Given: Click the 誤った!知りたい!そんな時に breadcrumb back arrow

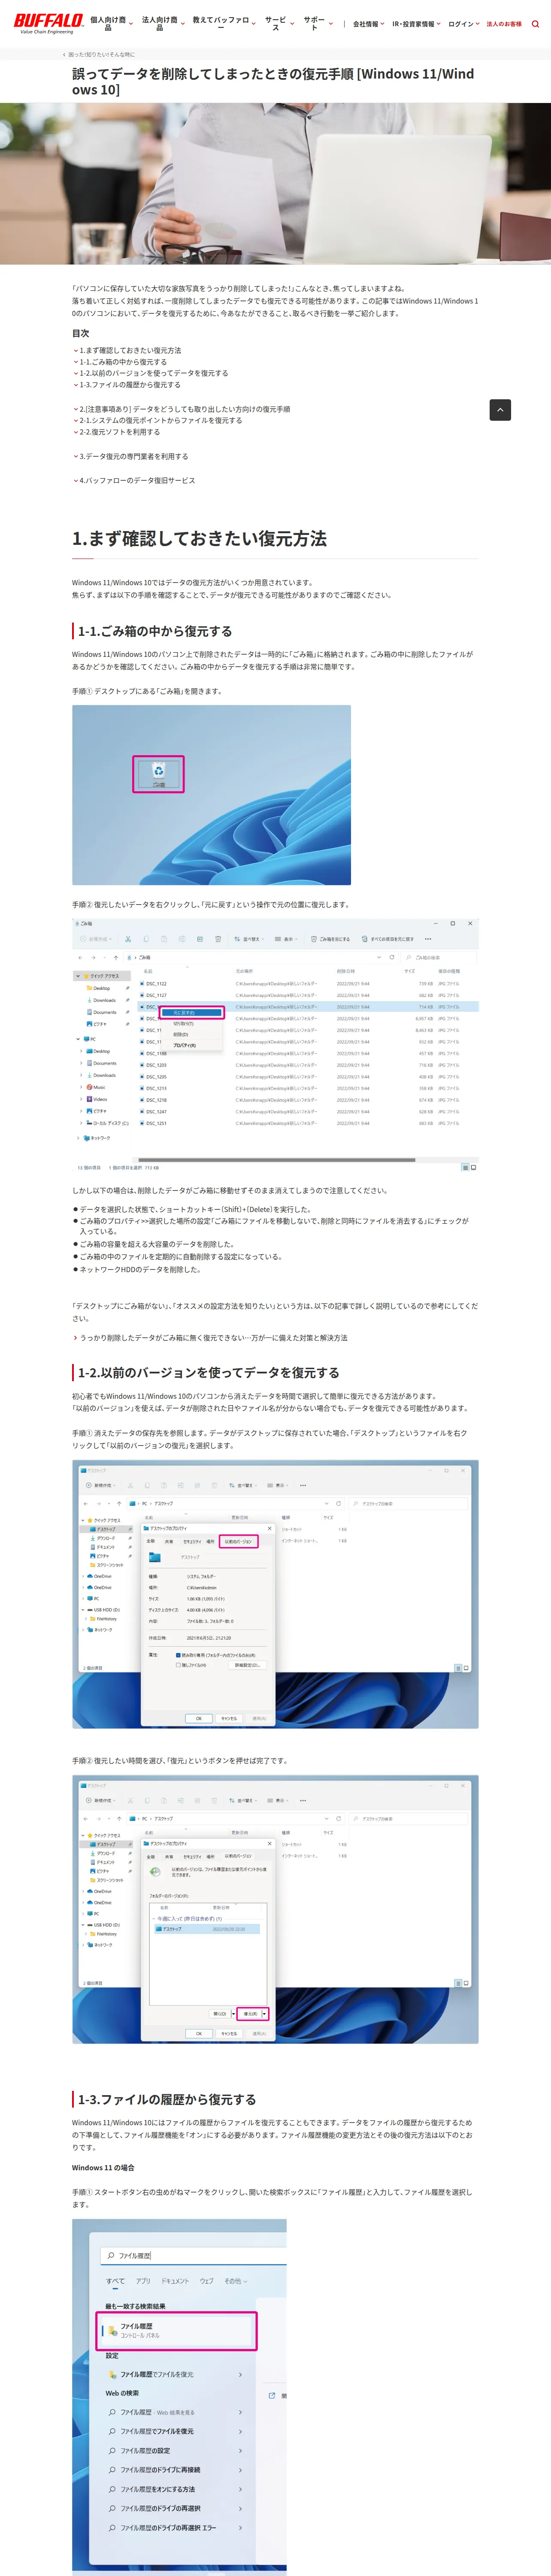Looking at the screenshot, I should point(65,55).
